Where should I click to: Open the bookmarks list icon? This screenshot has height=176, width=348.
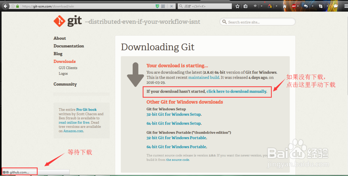[x=245, y=6]
